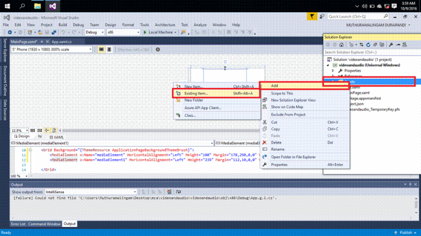Toggle Word Wrap icon in Output toolbar
Screen dimensions: 421x236
click(x=178, y=192)
